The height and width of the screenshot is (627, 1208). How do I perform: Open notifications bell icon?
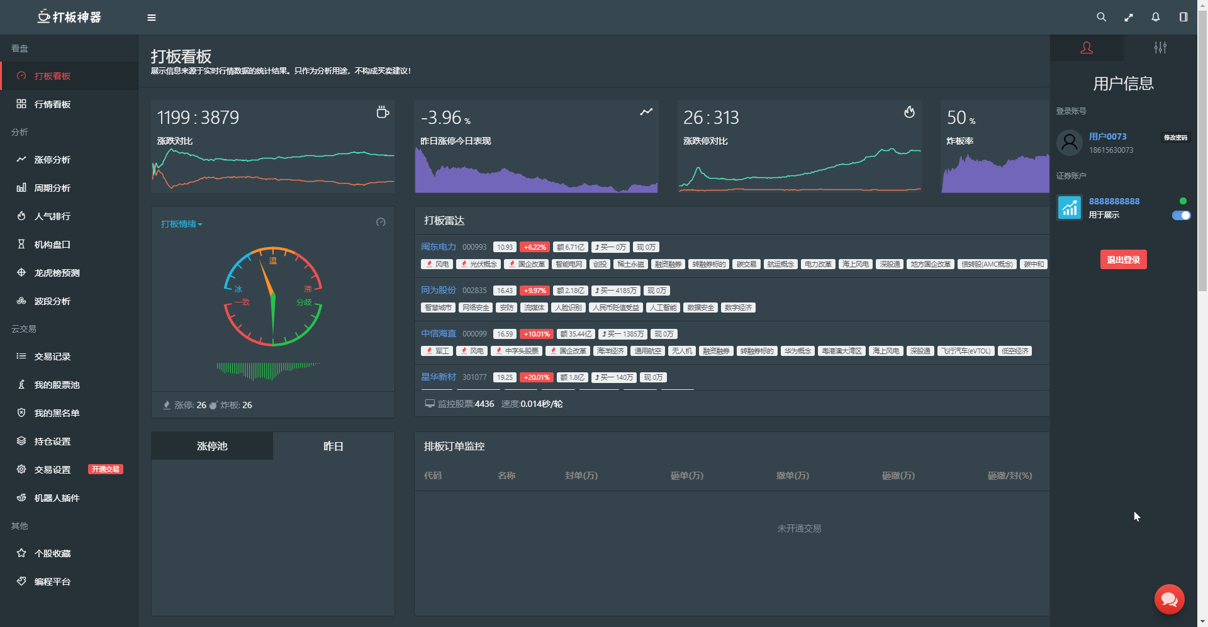[1156, 17]
